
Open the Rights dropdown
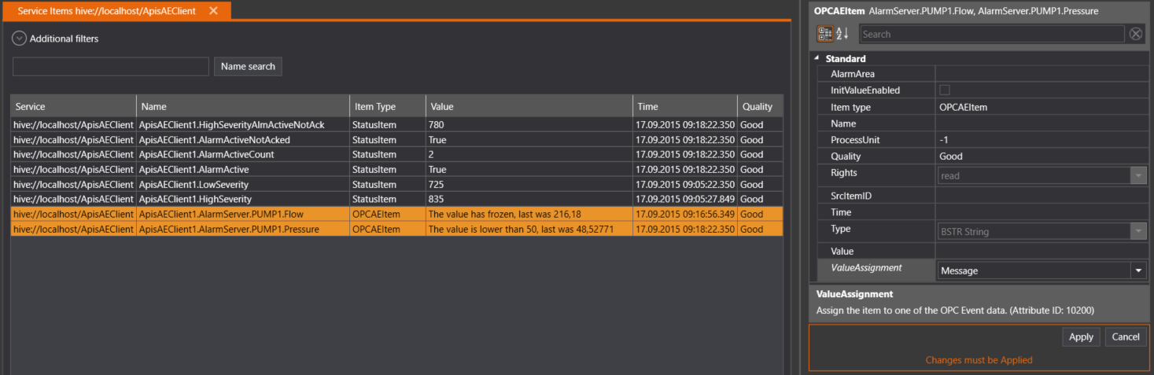click(x=1137, y=176)
